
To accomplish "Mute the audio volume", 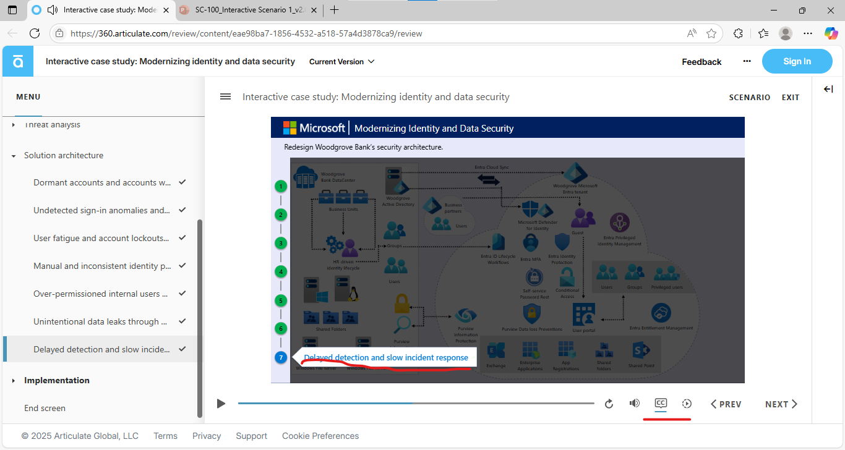I will coord(635,403).
